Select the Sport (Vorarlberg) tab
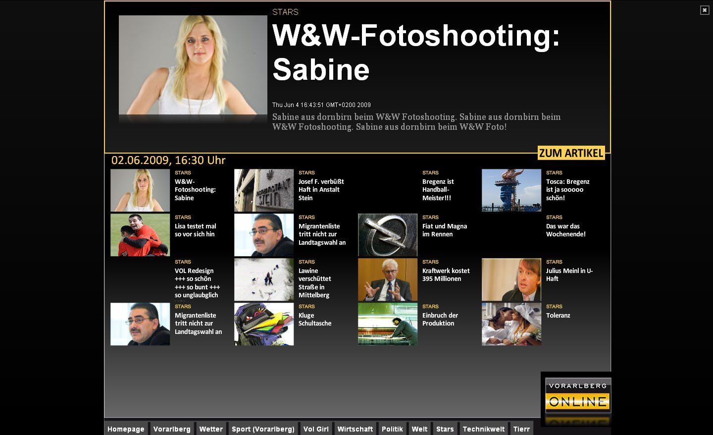The height and width of the screenshot is (435, 713). tap(263, 429)
